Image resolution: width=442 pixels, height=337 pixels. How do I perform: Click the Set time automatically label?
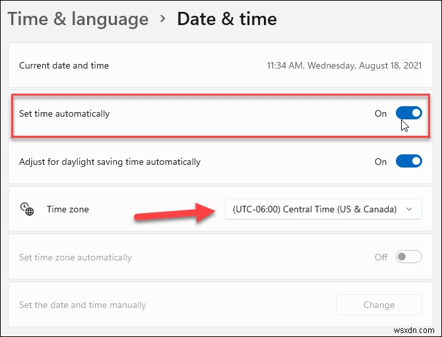(x=65, y=113)
